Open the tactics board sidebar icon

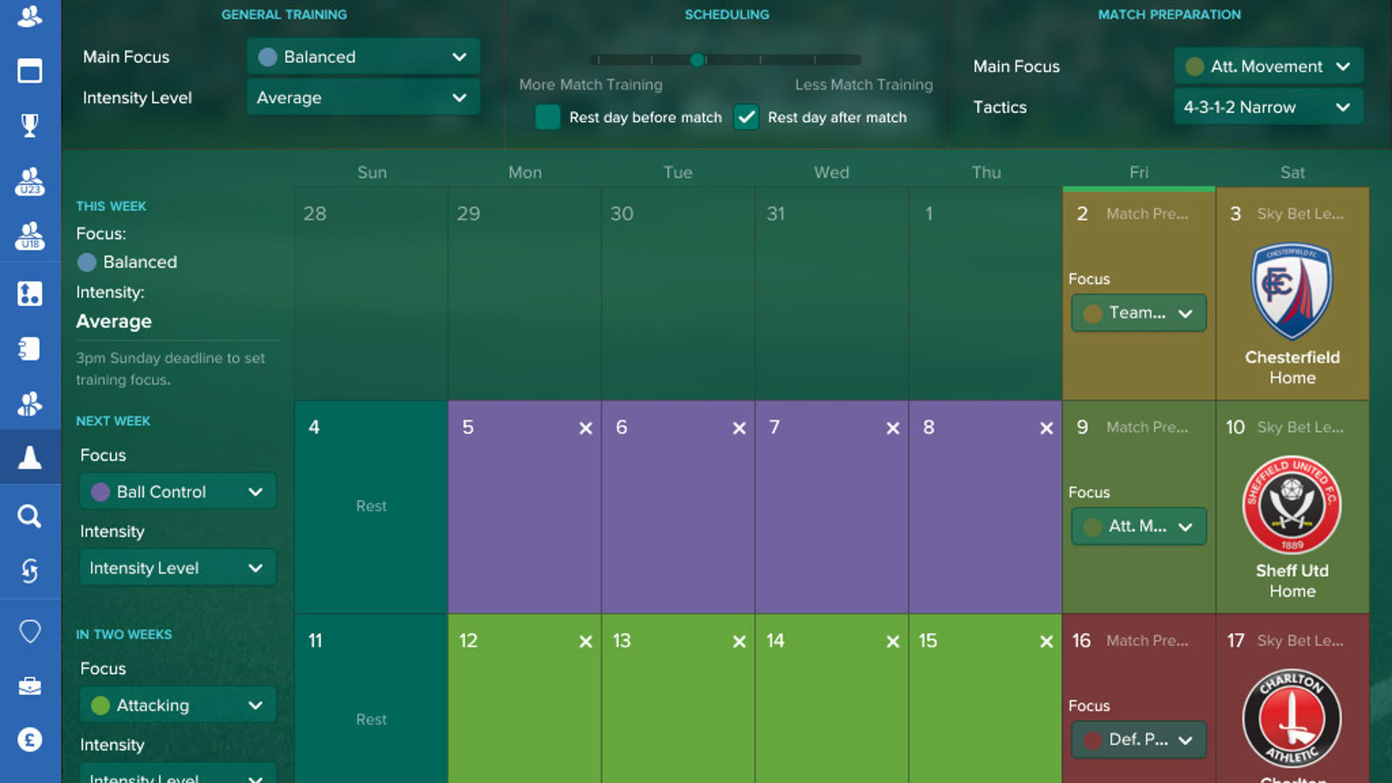click(x=30, y=294)
